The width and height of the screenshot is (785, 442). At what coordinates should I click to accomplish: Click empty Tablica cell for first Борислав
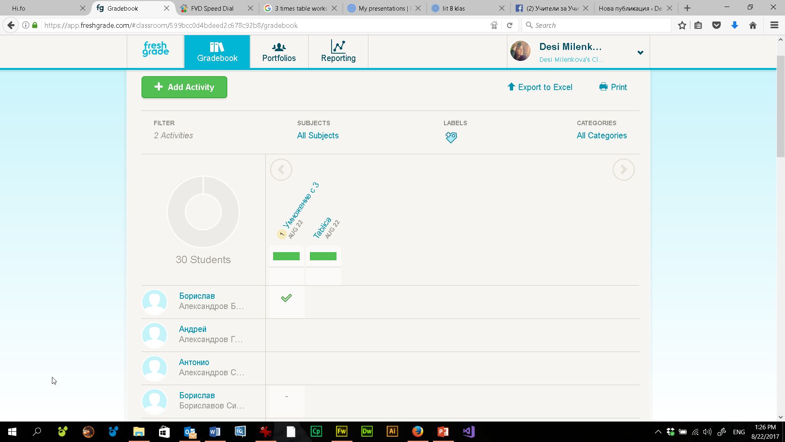tap(323, 302)
